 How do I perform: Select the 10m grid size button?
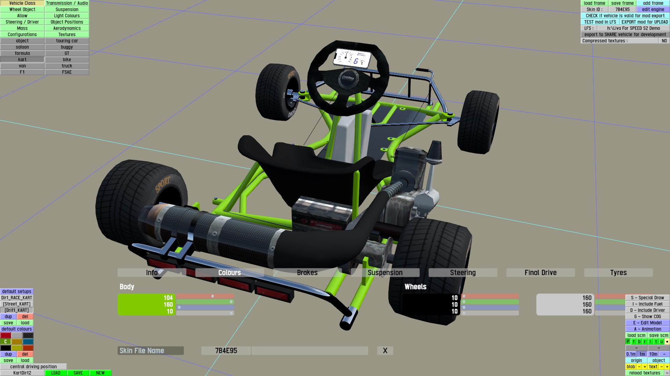click(x=653, y=354)
